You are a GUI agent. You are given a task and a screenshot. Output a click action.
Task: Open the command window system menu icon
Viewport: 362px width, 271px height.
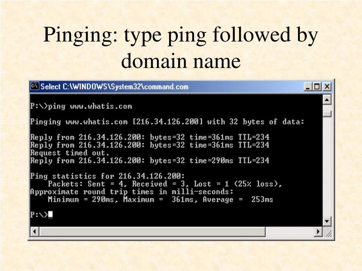tap(35, 86)
